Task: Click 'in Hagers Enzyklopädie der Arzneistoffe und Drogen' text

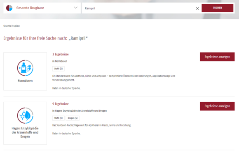Action: [x=80, y=111]
